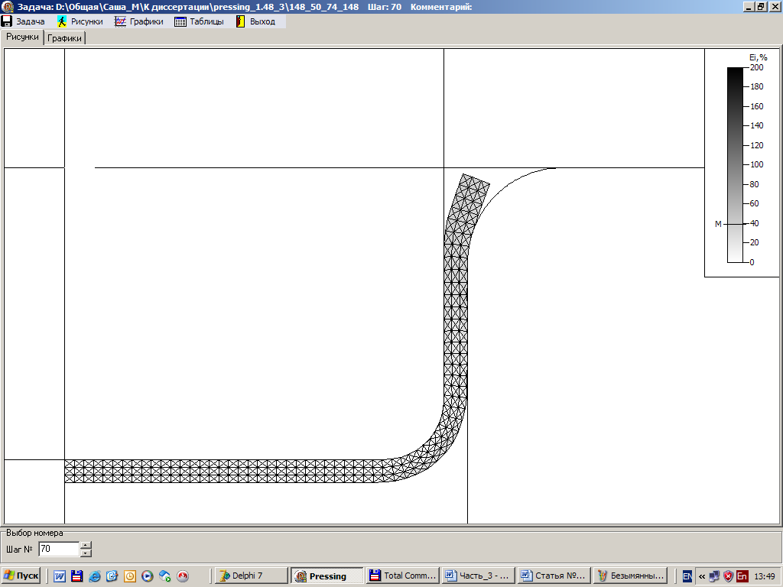The image size is (783, 587).
Task: Click the M marker on Ei scale
Action: pos(718,224)
